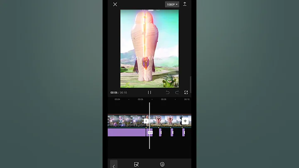The width and height of the screenshot is (299, 168).
Task: Add a new clip with plus button
Action: 185,121
